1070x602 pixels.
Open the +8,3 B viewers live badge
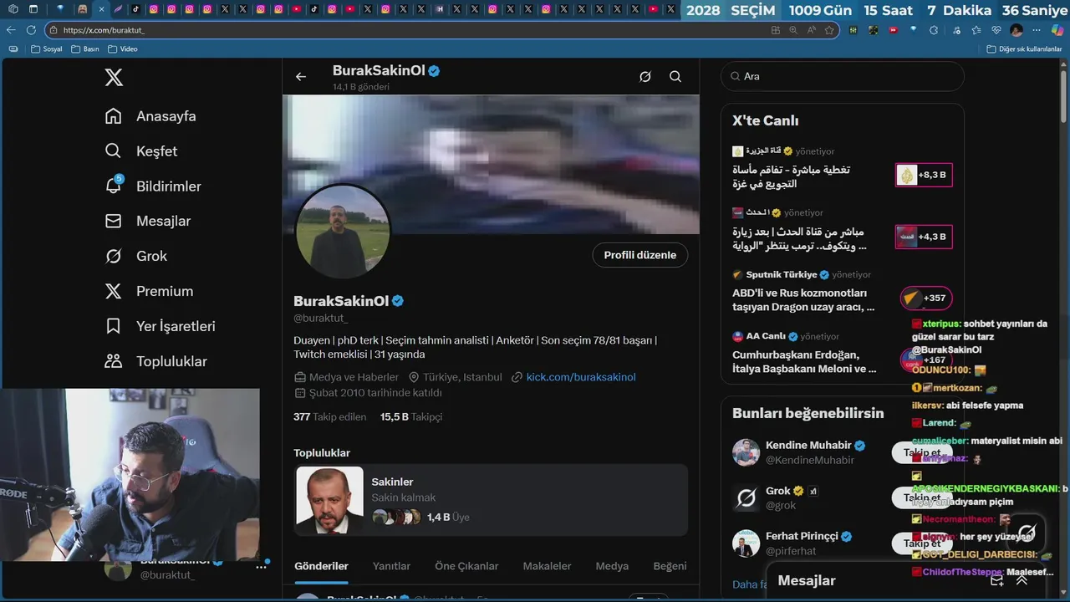(924, 176)
